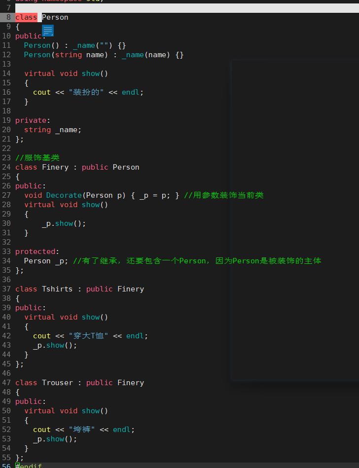Click line number 47 in the gutter

click(x=6, y=383)
